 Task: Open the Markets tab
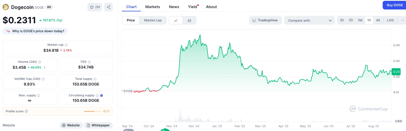tap(153, 7)
